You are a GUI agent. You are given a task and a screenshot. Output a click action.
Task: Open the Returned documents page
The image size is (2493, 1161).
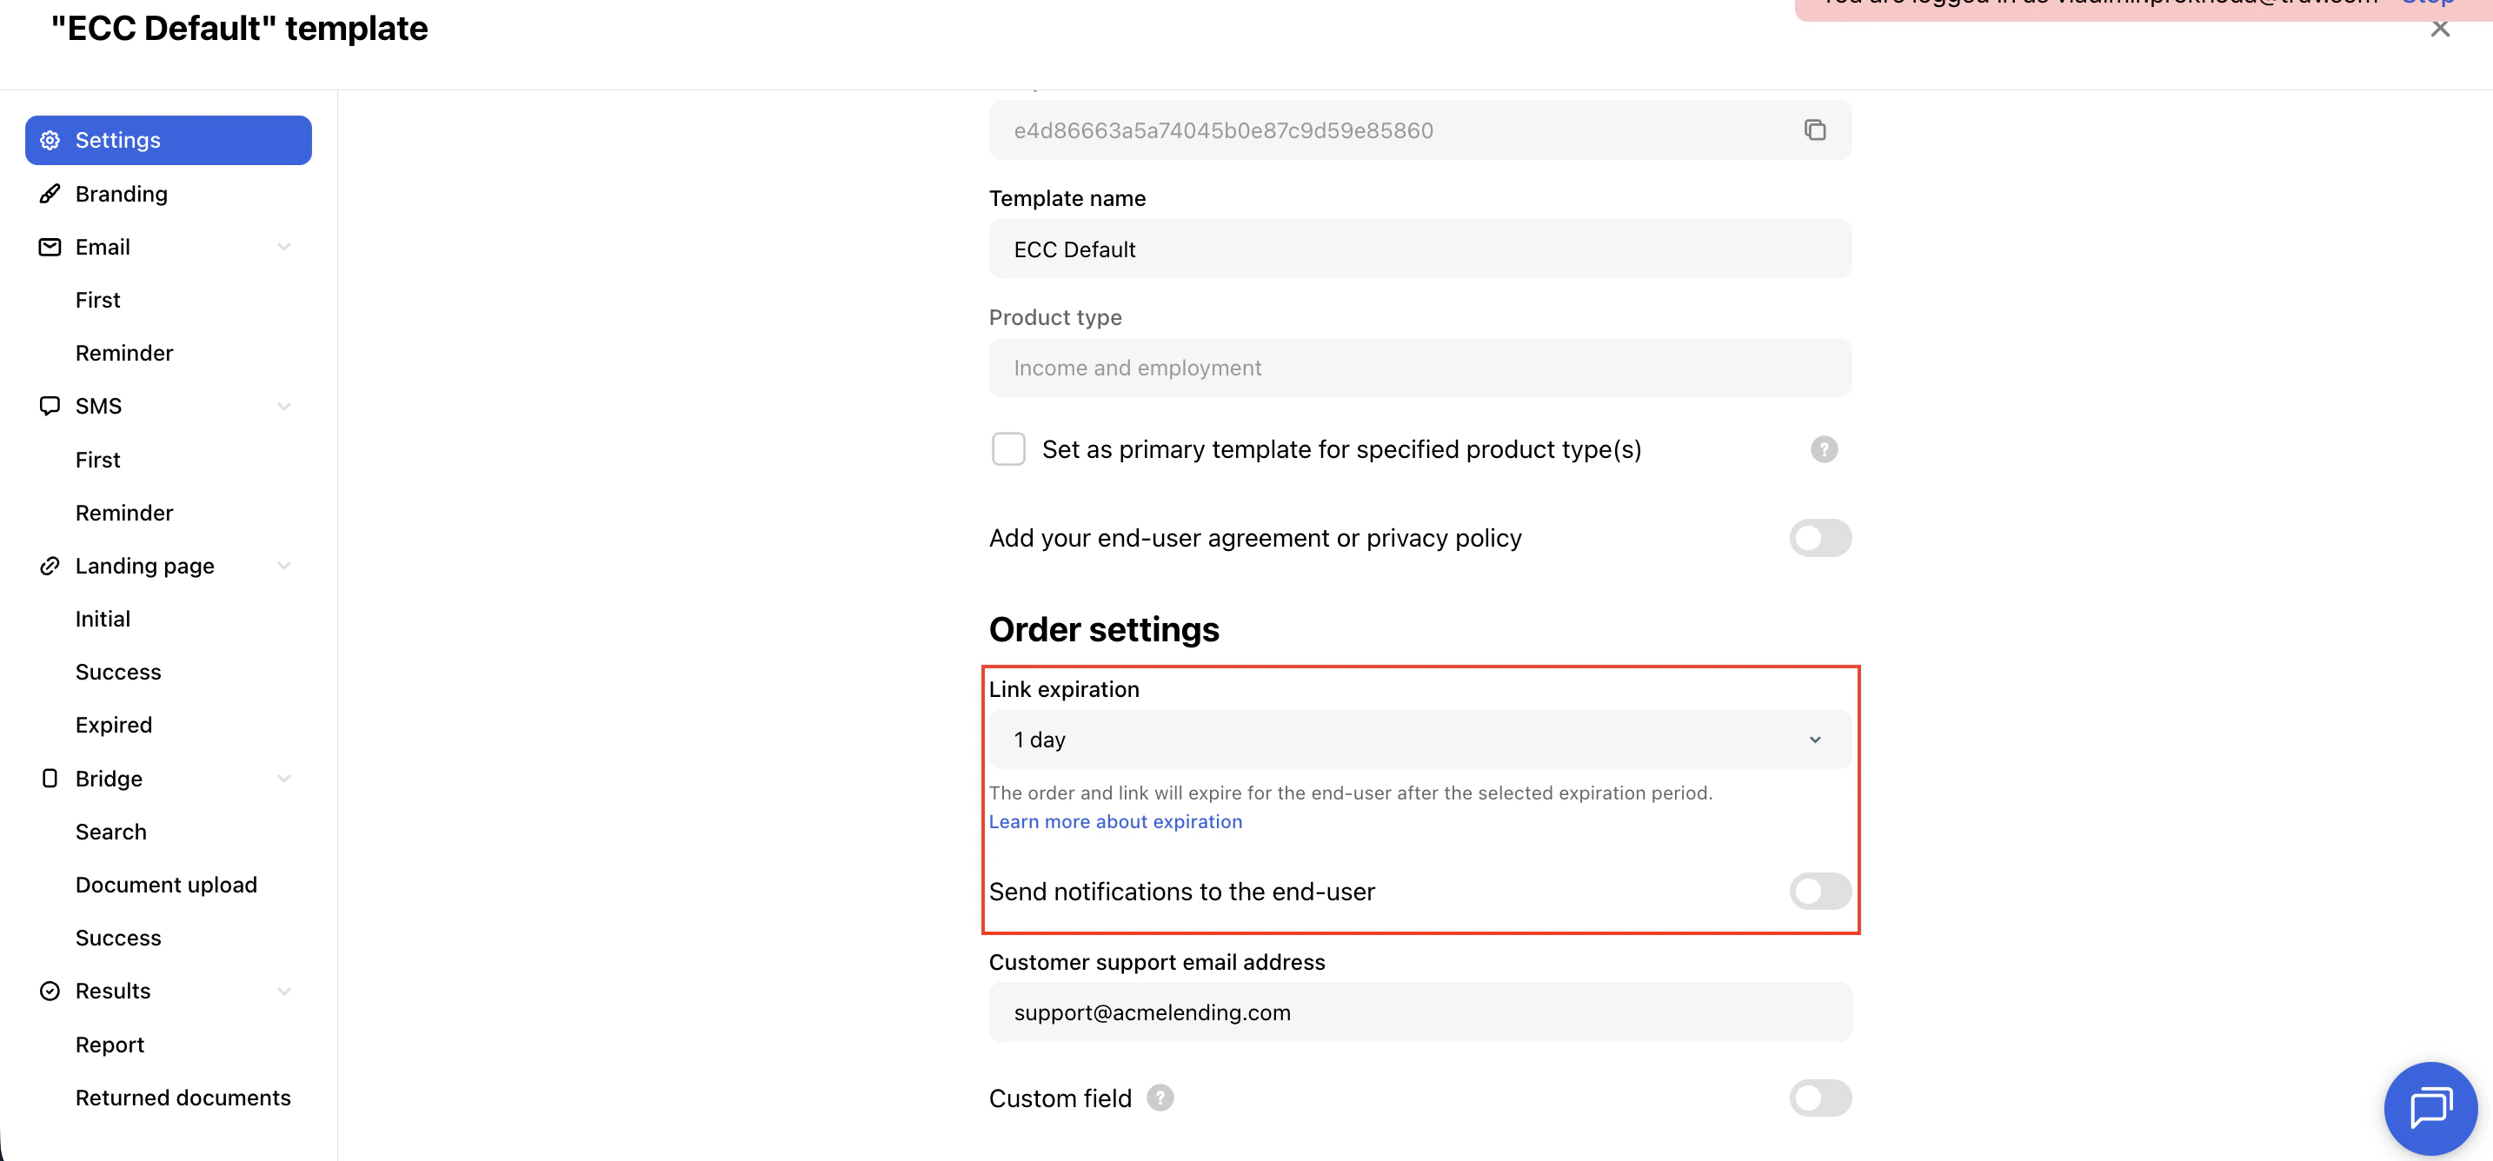point(183,1098)
